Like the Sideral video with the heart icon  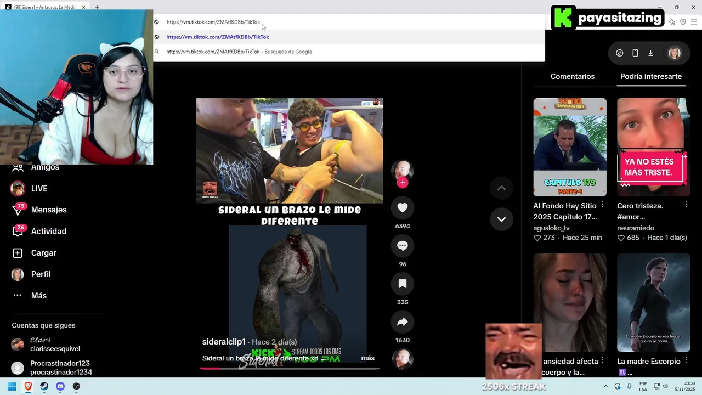(403, 207)
